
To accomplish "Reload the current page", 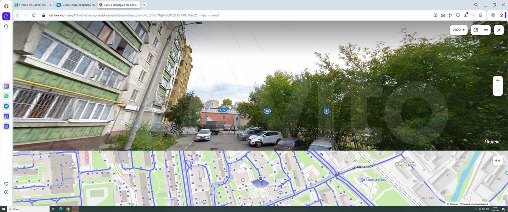I will pos(34,15).
